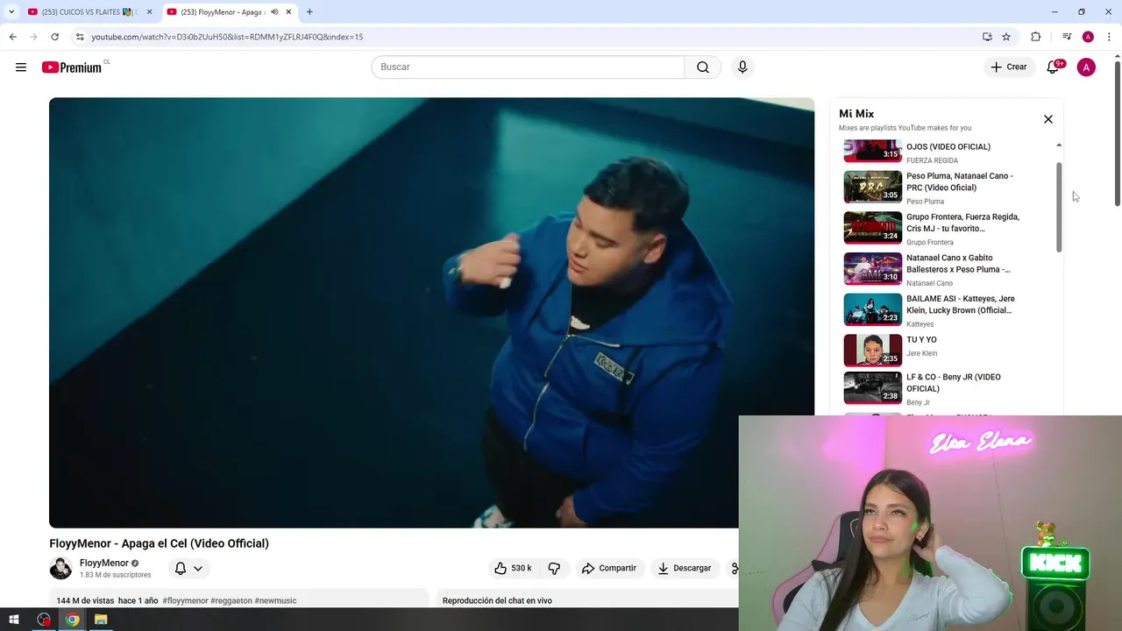
Task: Activate voice search microphone
Action: coord(742,67)
